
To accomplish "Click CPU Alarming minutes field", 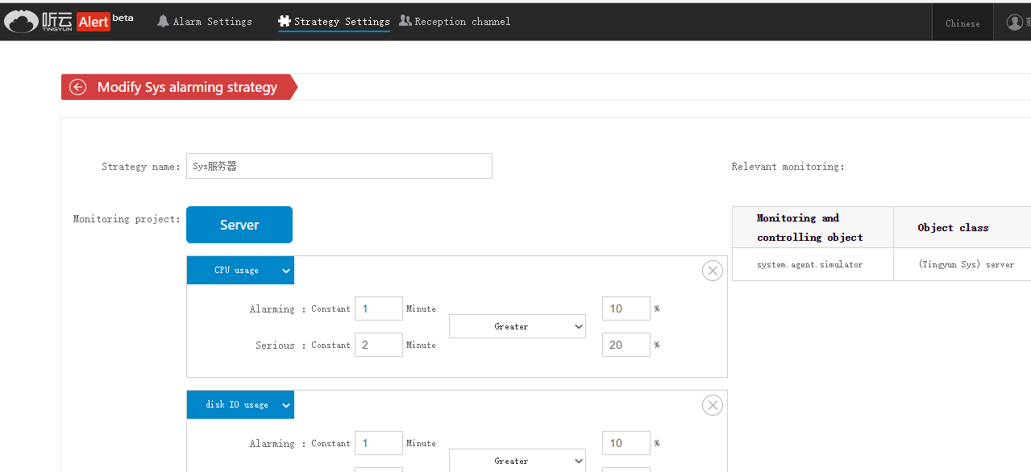I will (x=378, y=308).
